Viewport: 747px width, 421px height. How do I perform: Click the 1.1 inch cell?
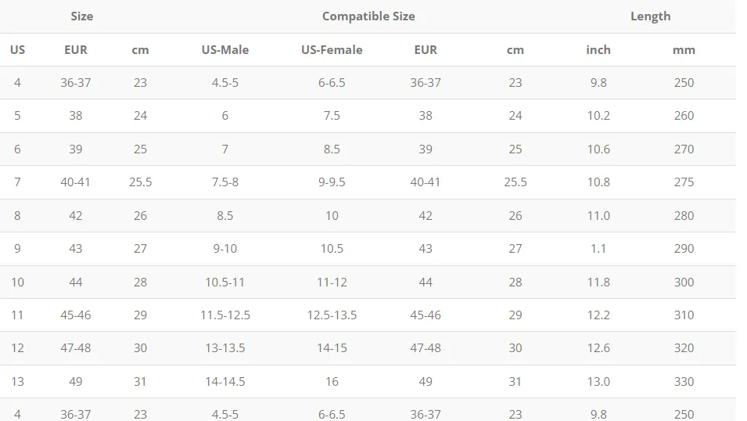coord(598,248)
